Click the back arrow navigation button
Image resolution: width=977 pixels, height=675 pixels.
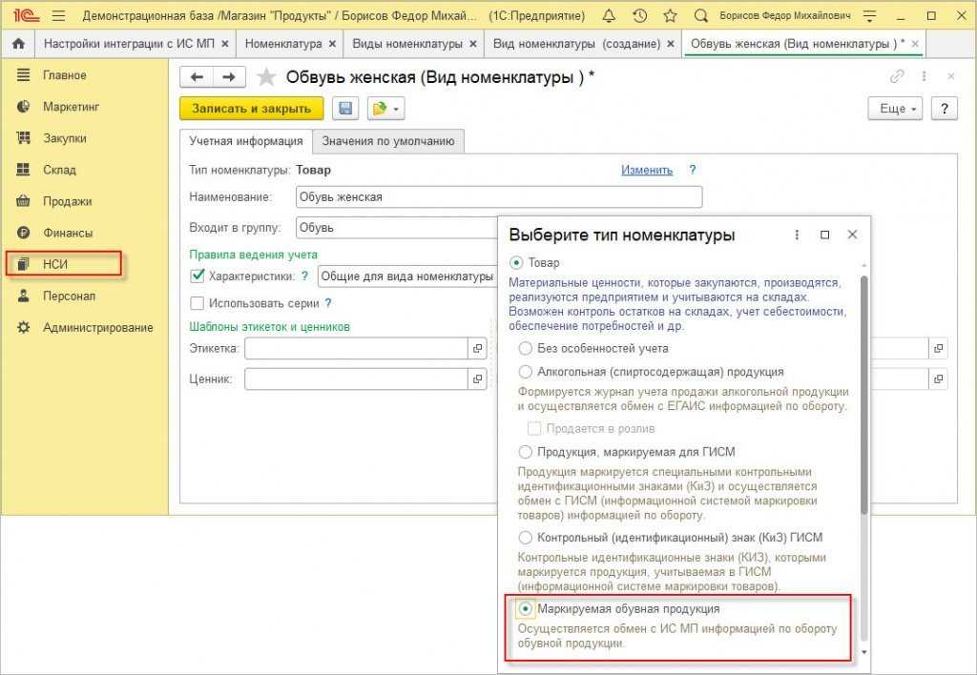click(197, 77)
